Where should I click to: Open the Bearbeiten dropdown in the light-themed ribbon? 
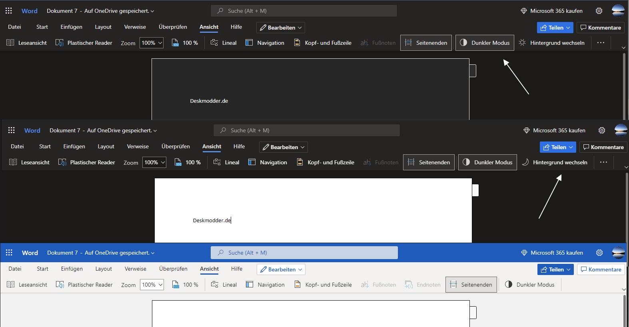pos(281,269)
